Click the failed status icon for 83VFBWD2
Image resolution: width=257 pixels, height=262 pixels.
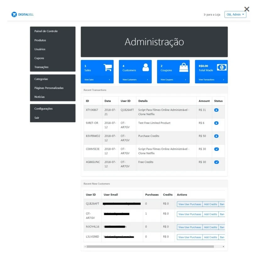click(216, 136)
